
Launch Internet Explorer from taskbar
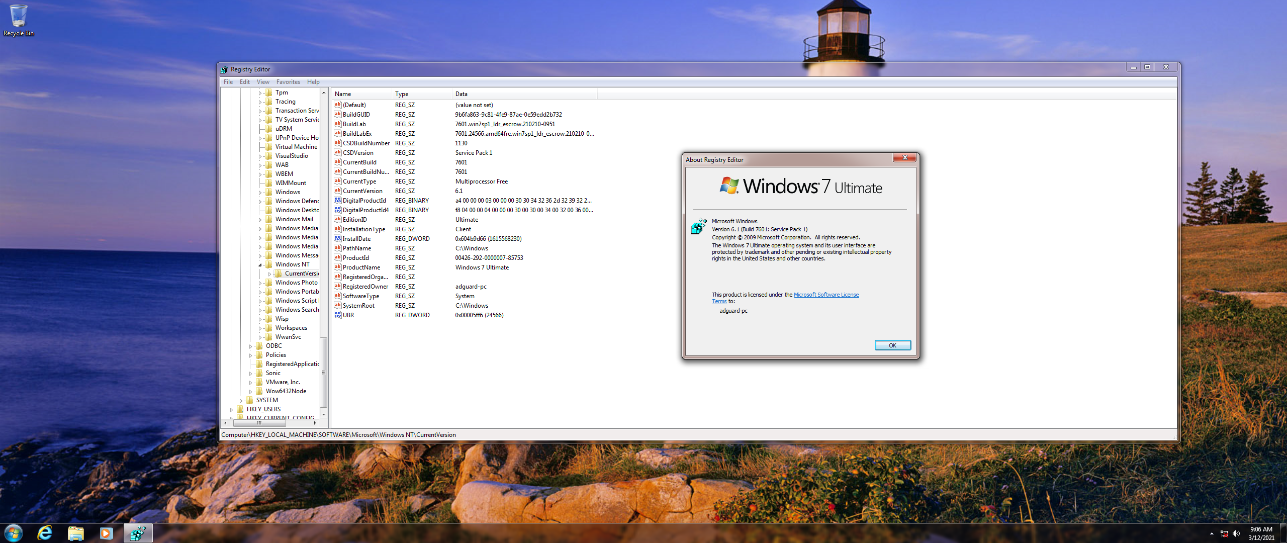[45, 533]
